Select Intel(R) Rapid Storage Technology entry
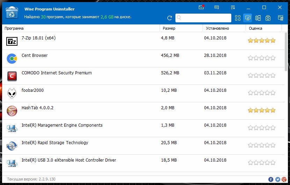The height and width of the screenshot is (185, 290). coord(143,146)
